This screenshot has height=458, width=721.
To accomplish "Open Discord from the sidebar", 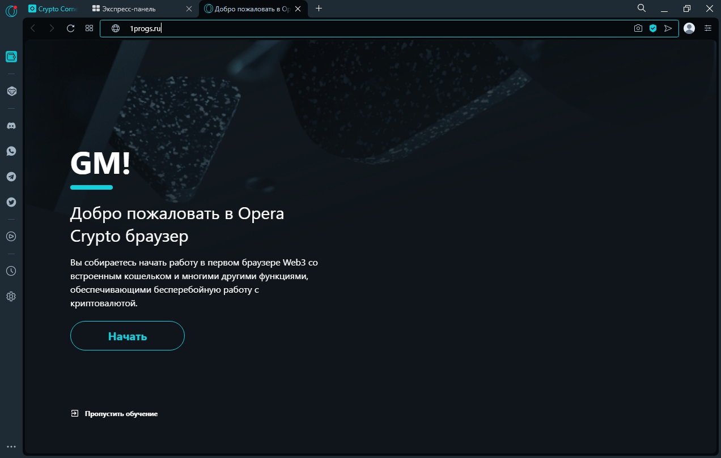I will pos(11,126).
